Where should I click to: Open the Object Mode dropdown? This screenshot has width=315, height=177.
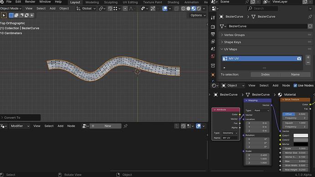(x=11, y=8)
